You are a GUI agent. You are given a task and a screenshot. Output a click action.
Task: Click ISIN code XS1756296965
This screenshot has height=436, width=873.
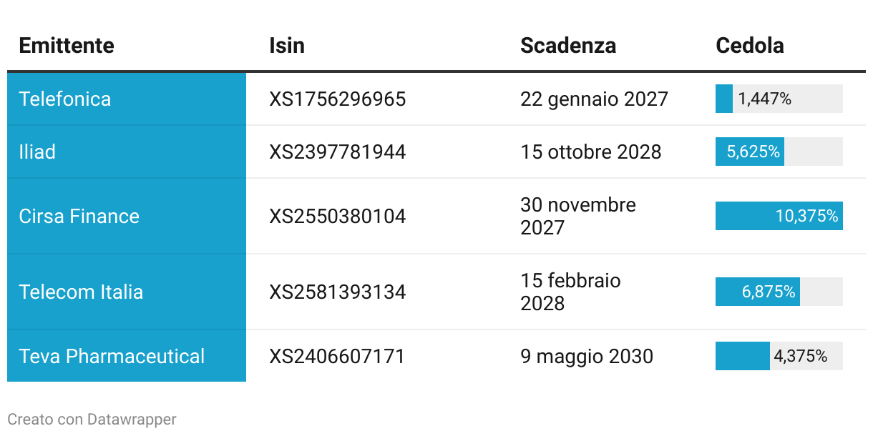pyautogui.click(x=338, y=99)
